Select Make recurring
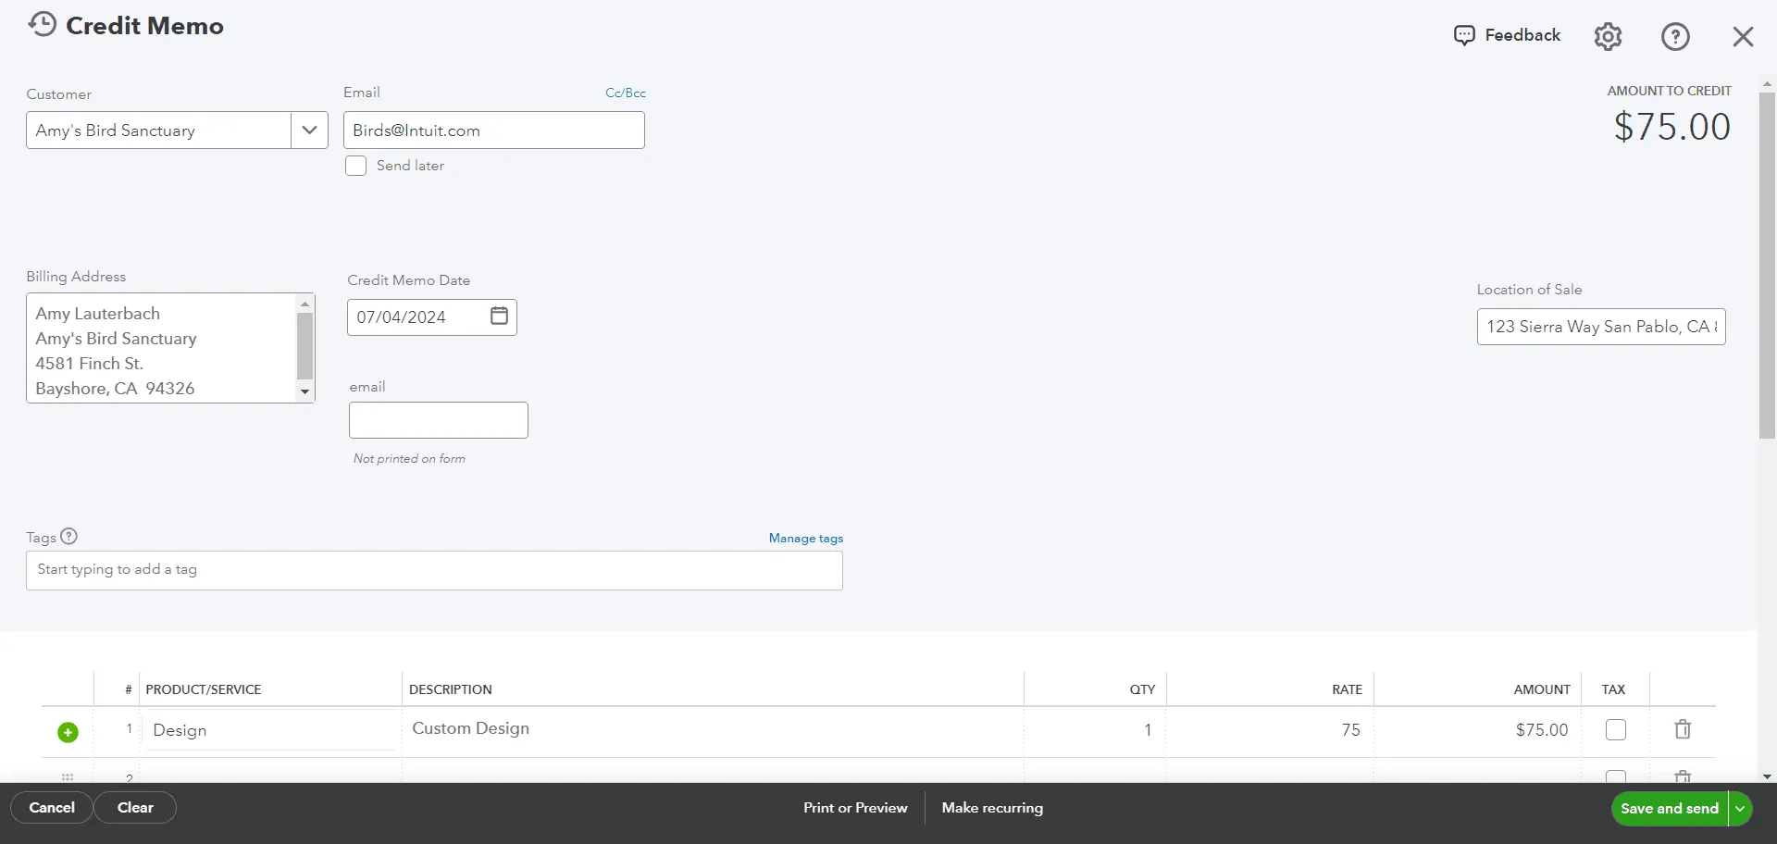 (992, 807)
